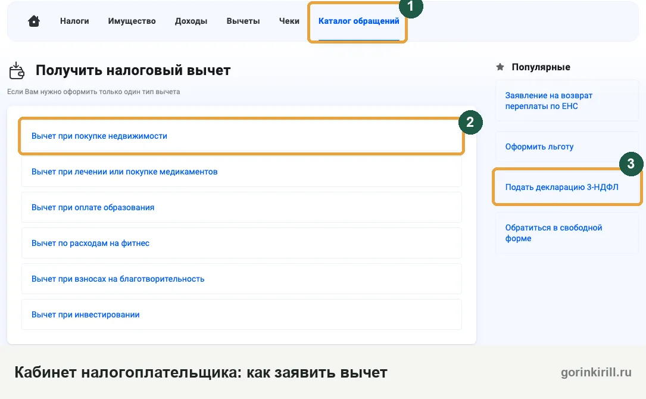Choose Вычет по расходам на фитнес
646x399 pixels.
(241, 243)
